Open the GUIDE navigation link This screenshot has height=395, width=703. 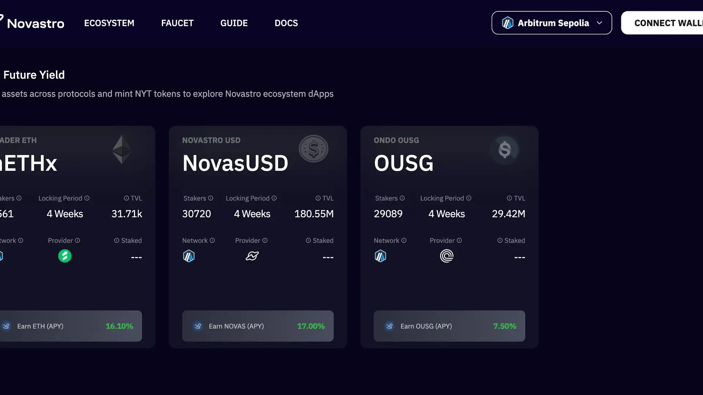pos(234,23)
